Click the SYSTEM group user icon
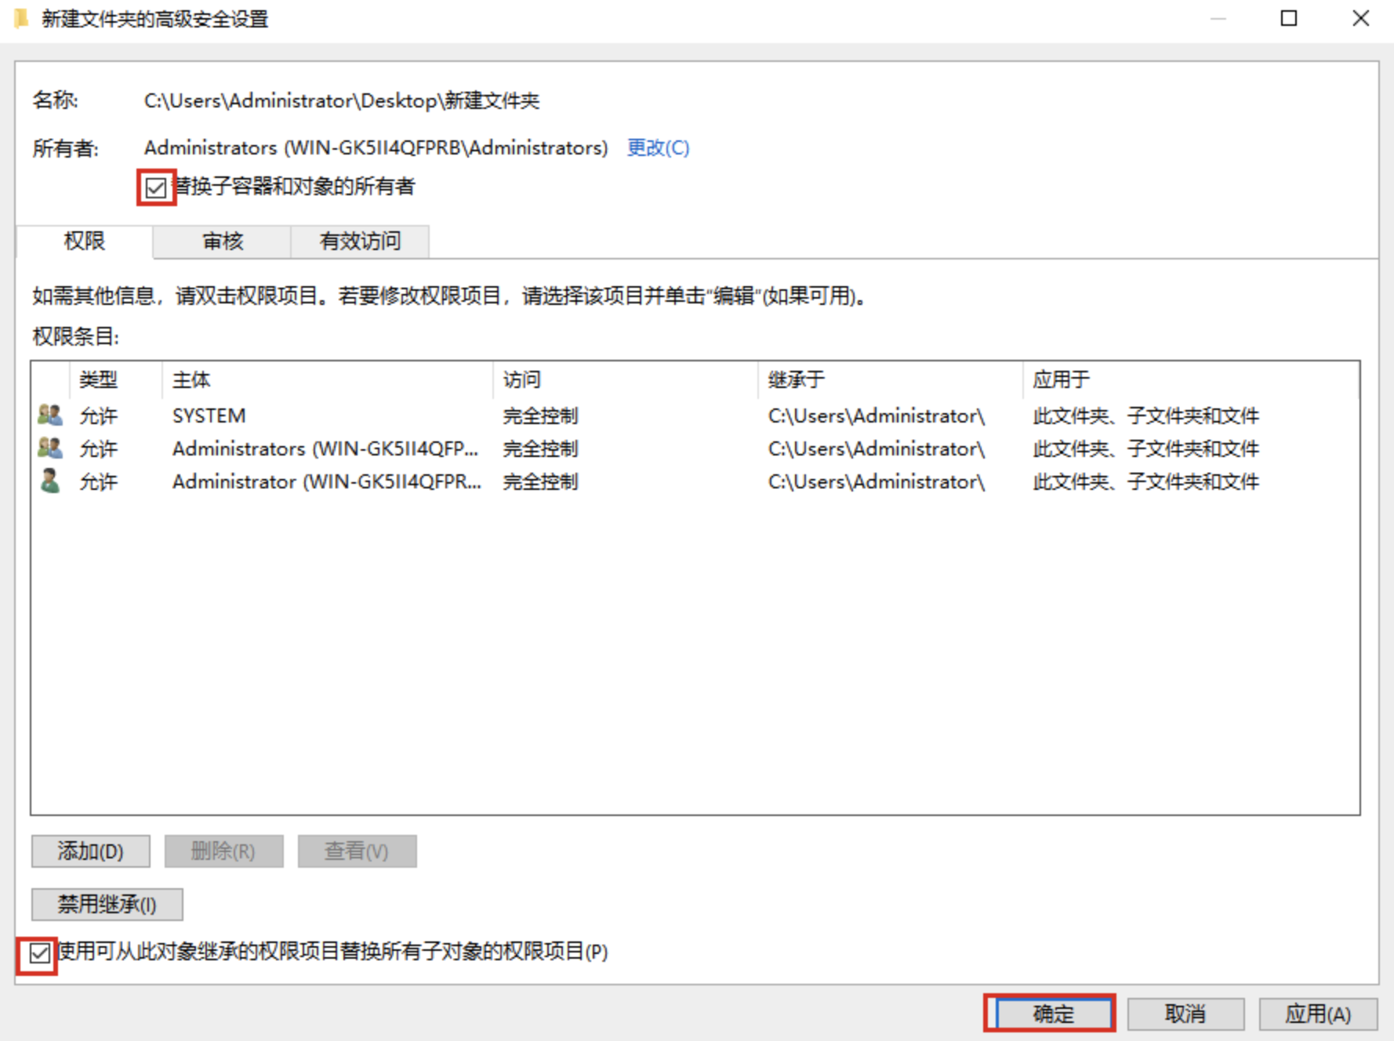The width and height of the screenshot is (1394, 1041). (49, 415)
